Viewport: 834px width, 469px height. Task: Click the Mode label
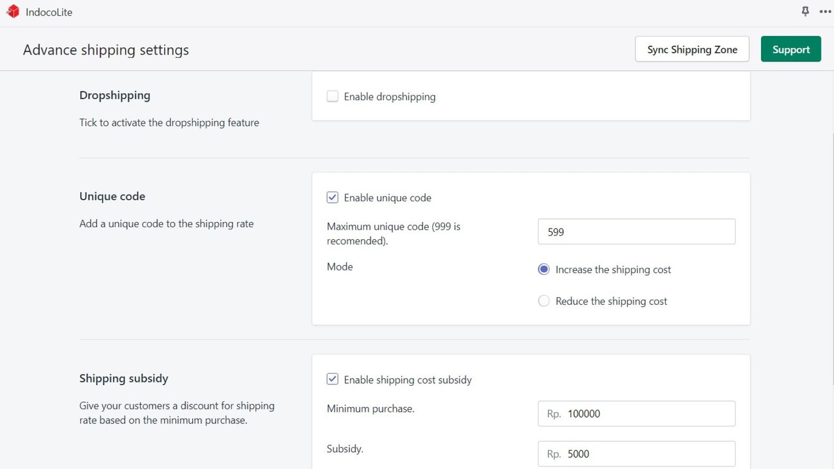[339, 266]
